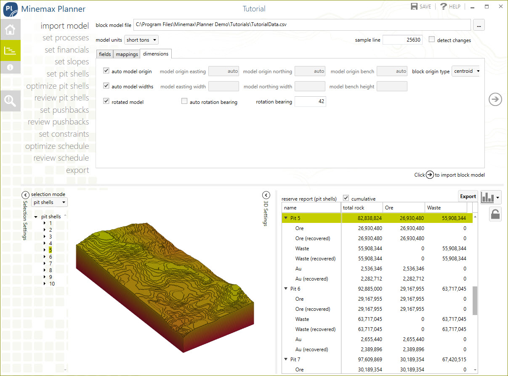This screenshot has height=376, width=508.
Task: Click the name column header
Action: 311,208
